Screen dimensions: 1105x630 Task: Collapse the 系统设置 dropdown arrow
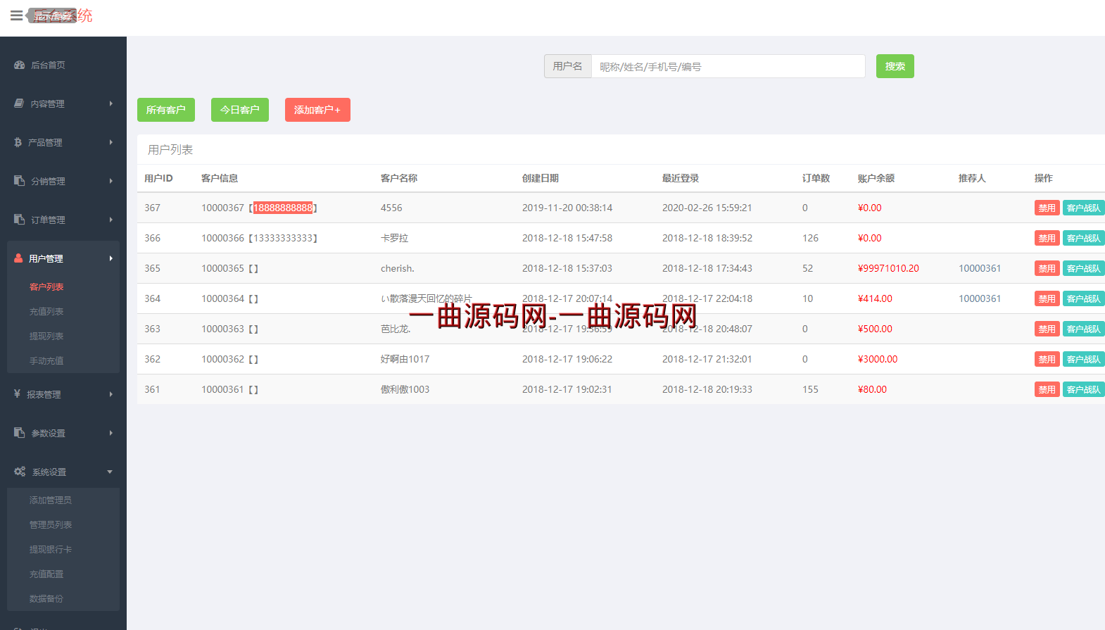click(110, 472)
